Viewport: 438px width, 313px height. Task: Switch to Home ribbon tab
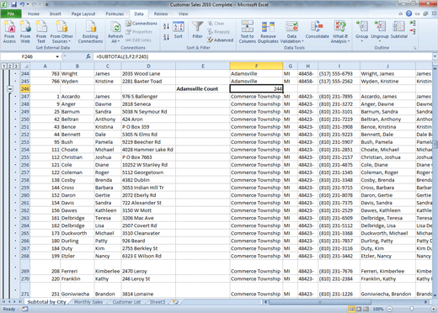click(x=34, y=13)
